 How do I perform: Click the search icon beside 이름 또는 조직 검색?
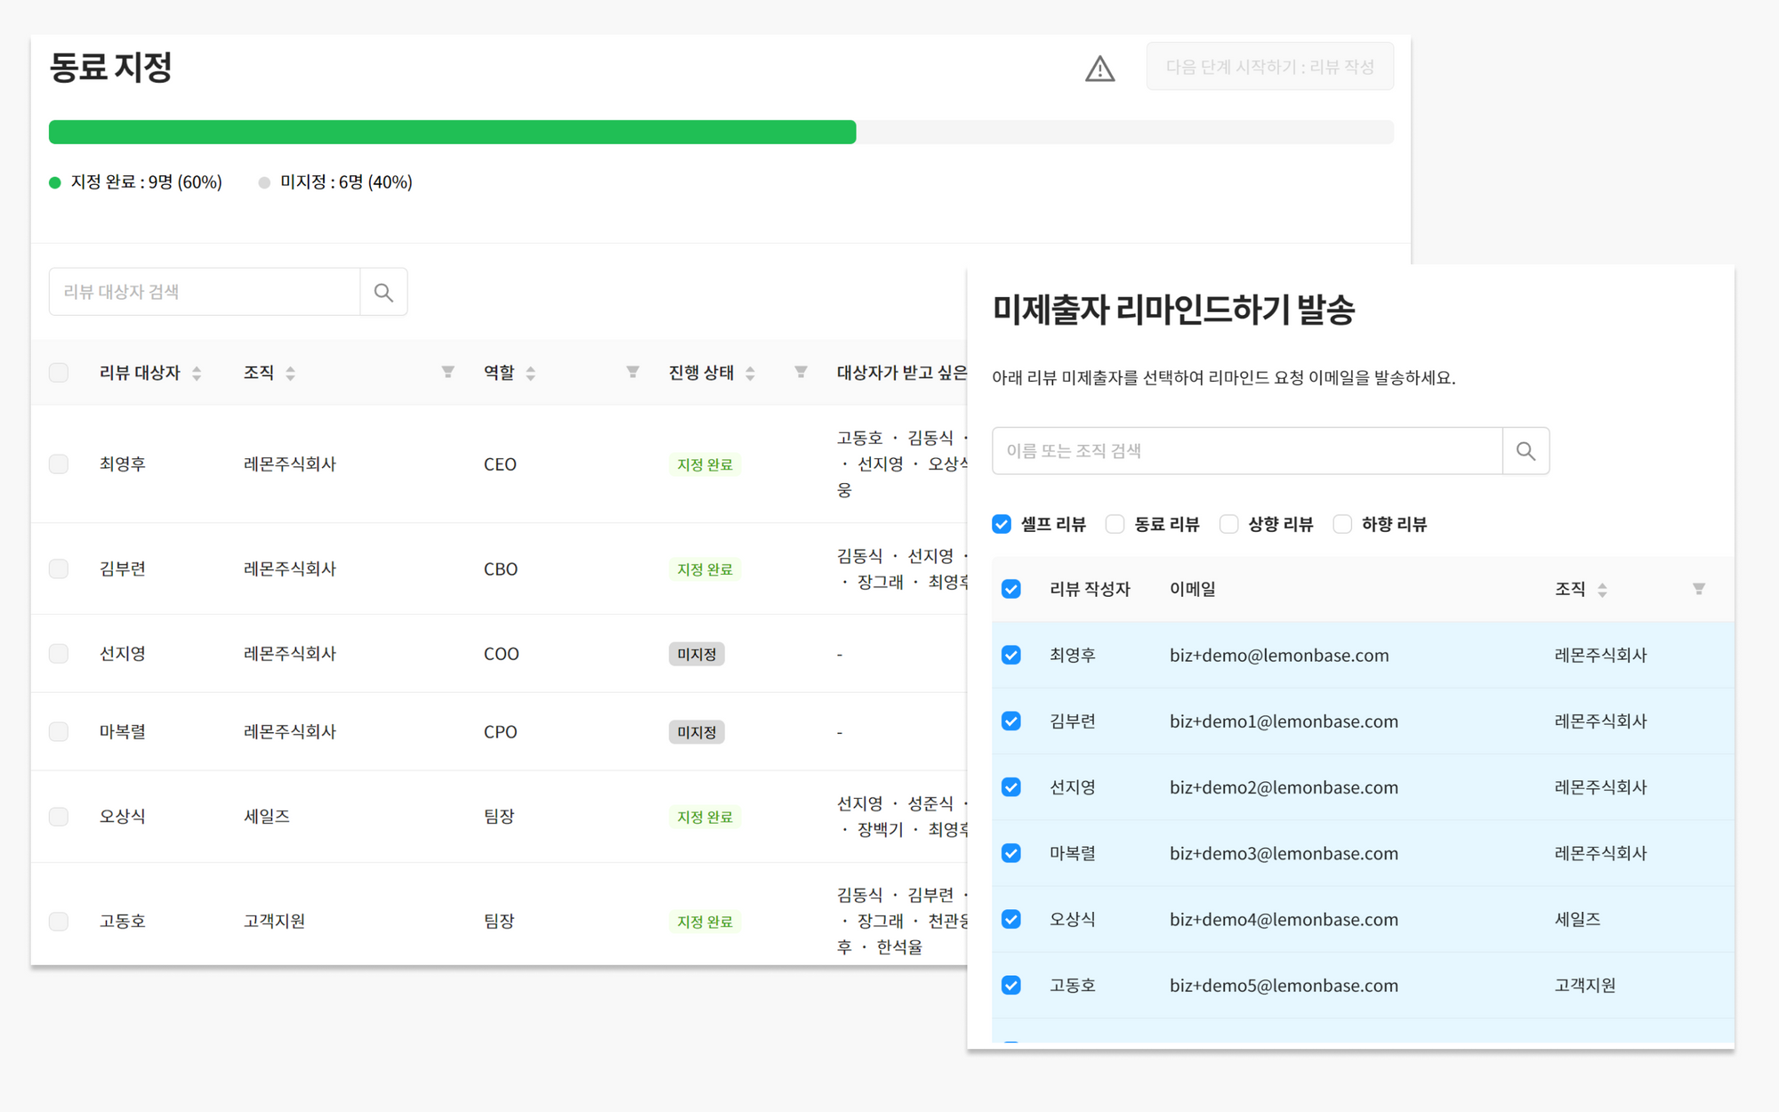[1525, 451]
